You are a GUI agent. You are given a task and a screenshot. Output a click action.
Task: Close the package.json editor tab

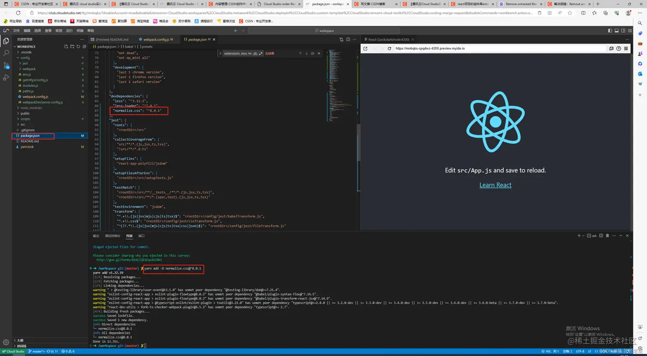[214, 39]
